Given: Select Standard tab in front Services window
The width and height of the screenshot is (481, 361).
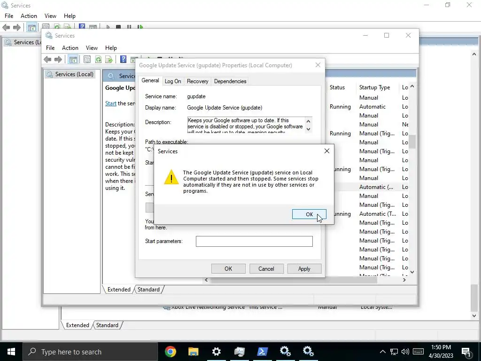Looking at the screenshot, I should pyautogui.click(x=148, y=290).
